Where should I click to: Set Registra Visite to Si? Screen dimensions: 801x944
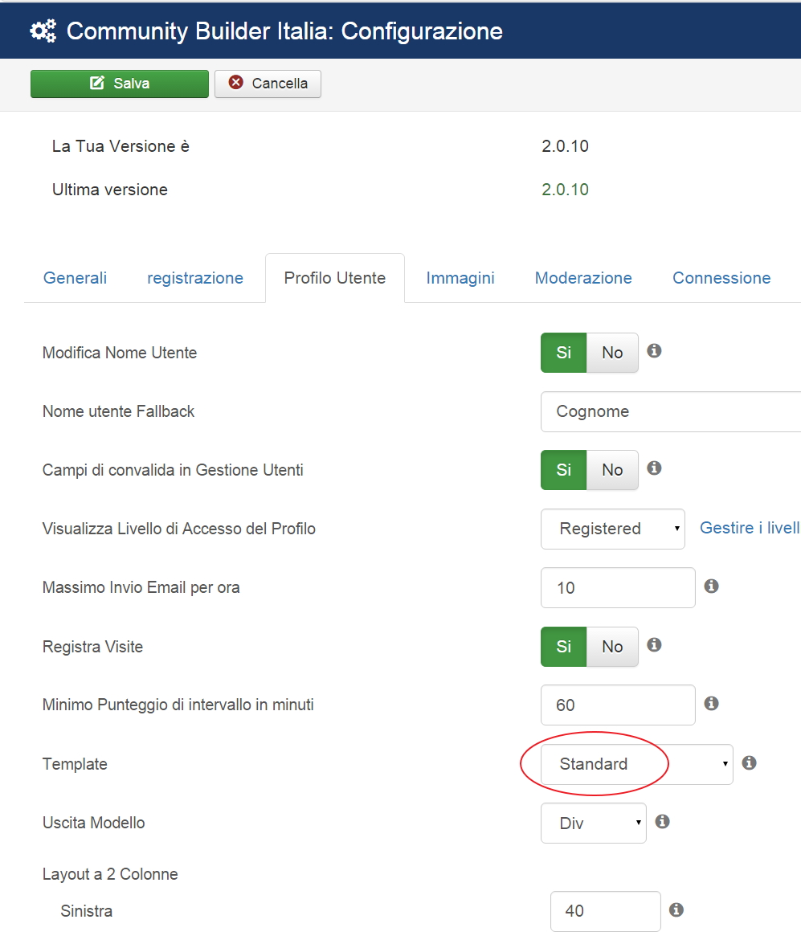[564, 647]
